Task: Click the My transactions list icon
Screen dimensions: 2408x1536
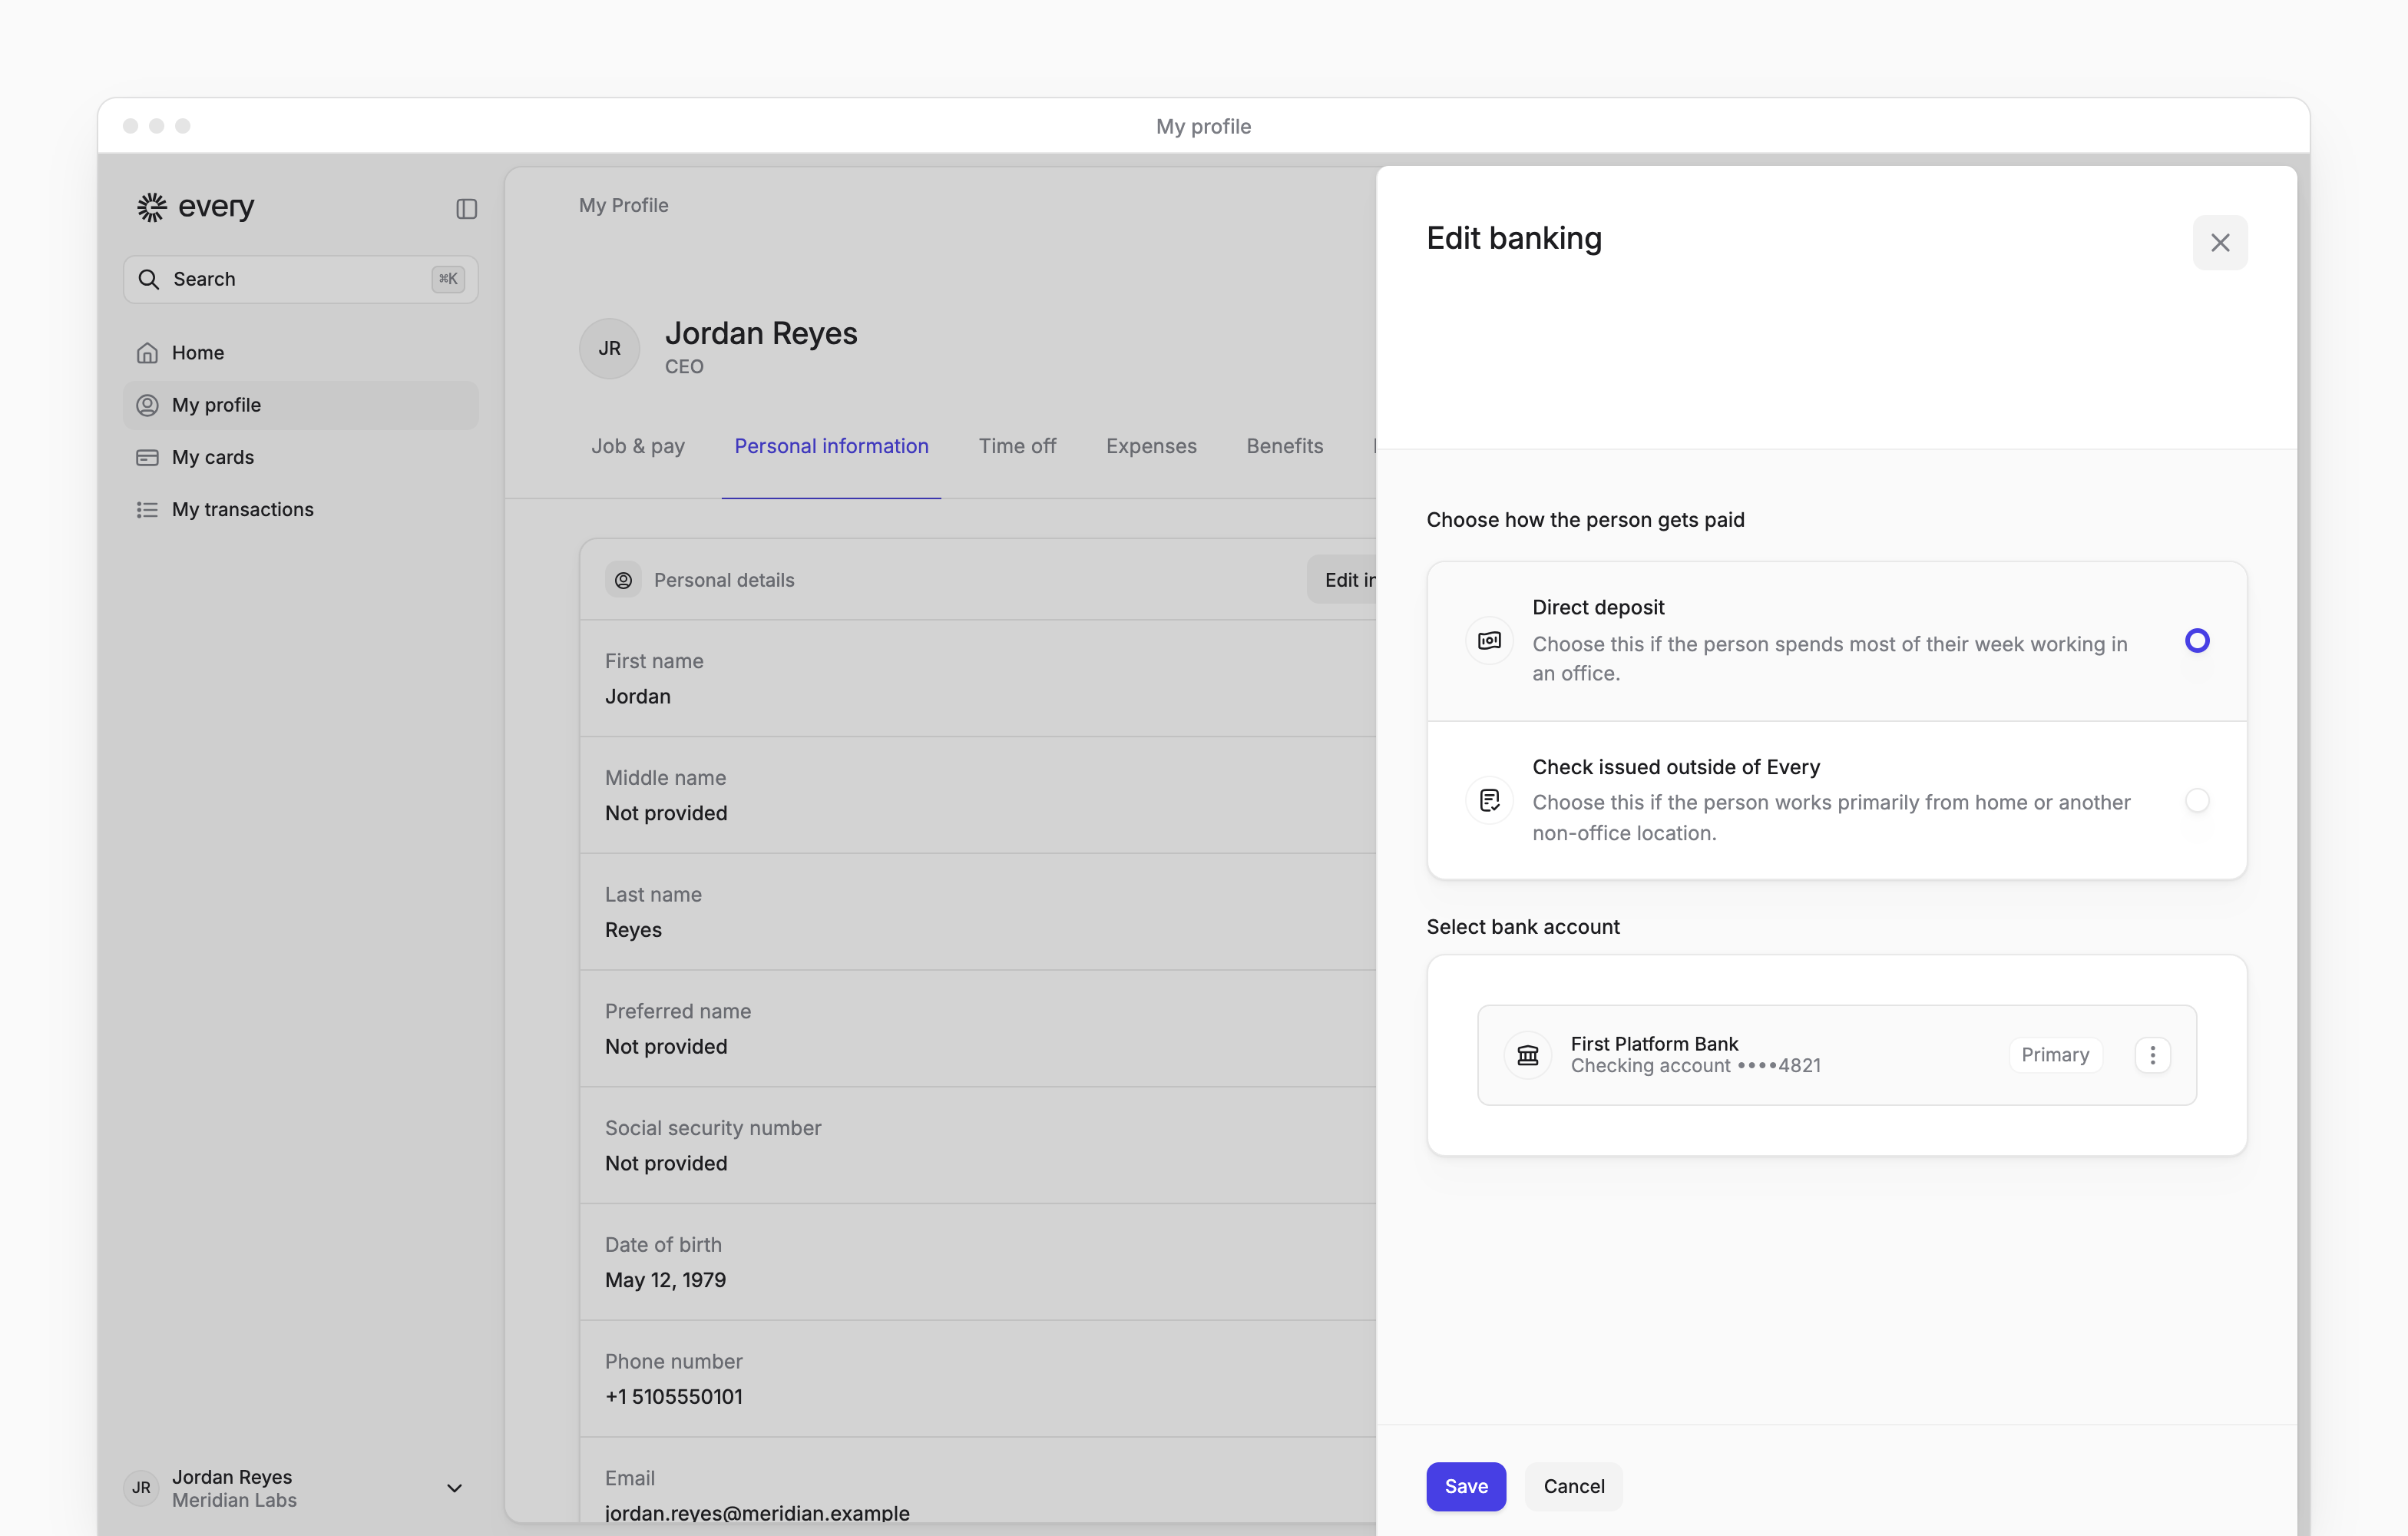Action: [x=147, y=510]
